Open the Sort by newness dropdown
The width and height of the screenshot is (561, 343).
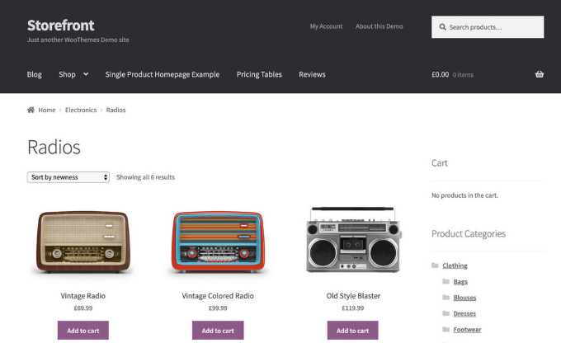tap(68, 177)
